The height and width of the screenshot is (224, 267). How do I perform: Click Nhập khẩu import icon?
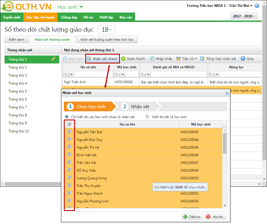(152, 59)
